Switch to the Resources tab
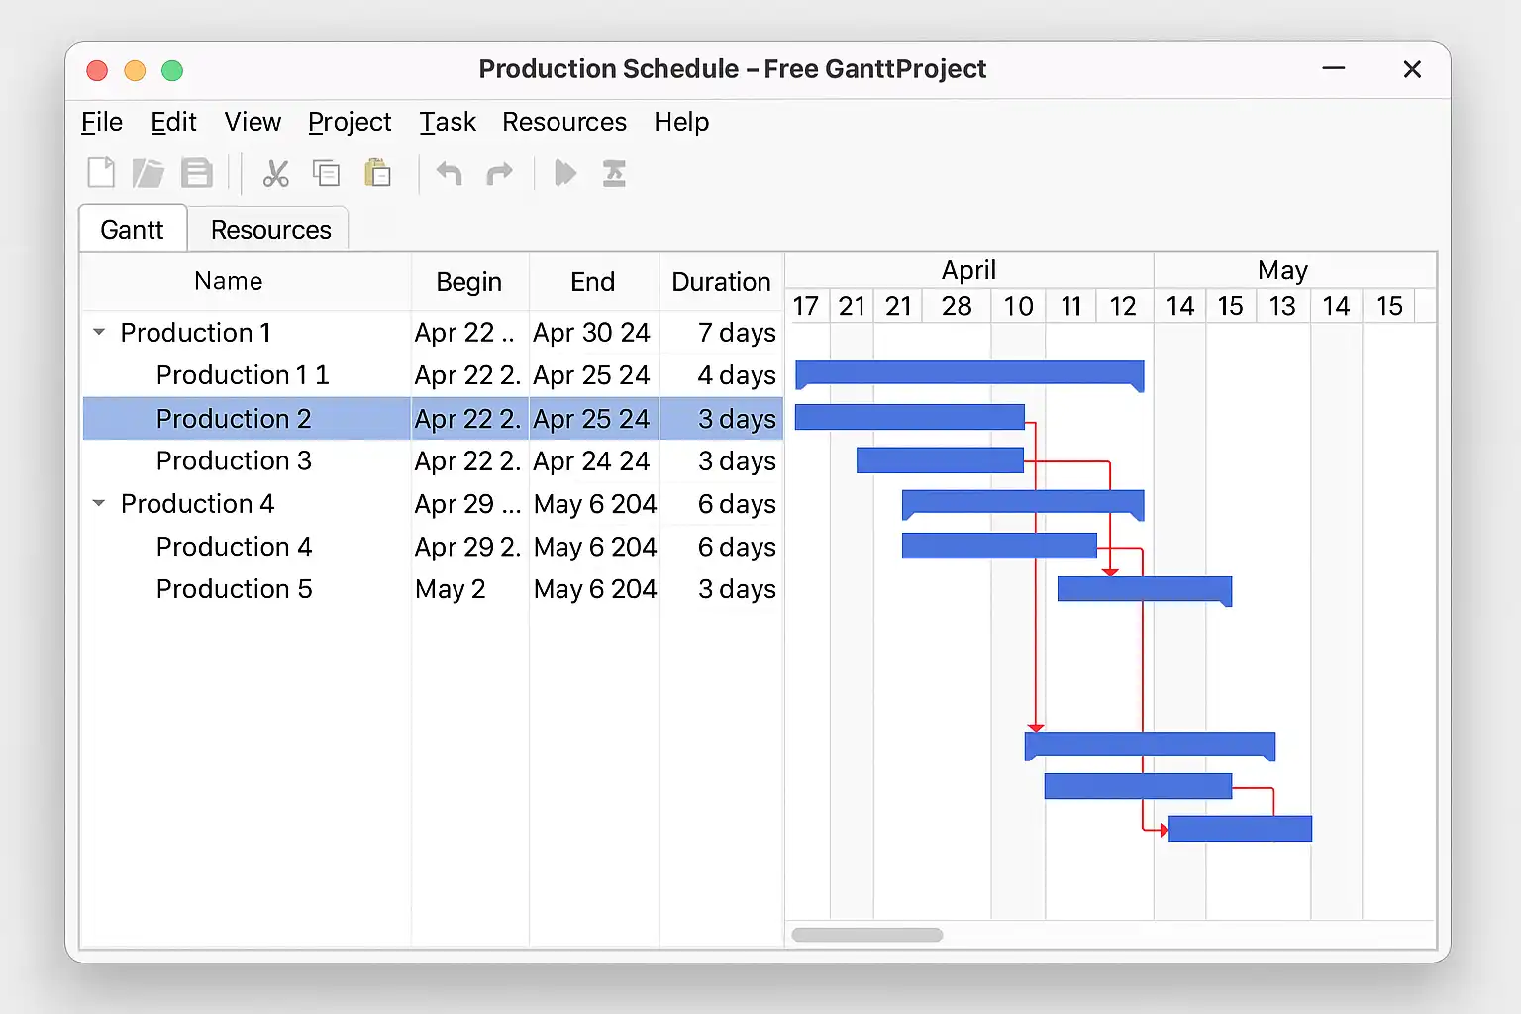Screen dimensions: 1521x1014 tap(270, 230)
